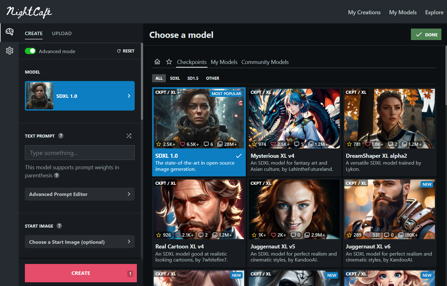Select the SDXL filter chip
The image size is (447, 286).
[x=175, y=78]
